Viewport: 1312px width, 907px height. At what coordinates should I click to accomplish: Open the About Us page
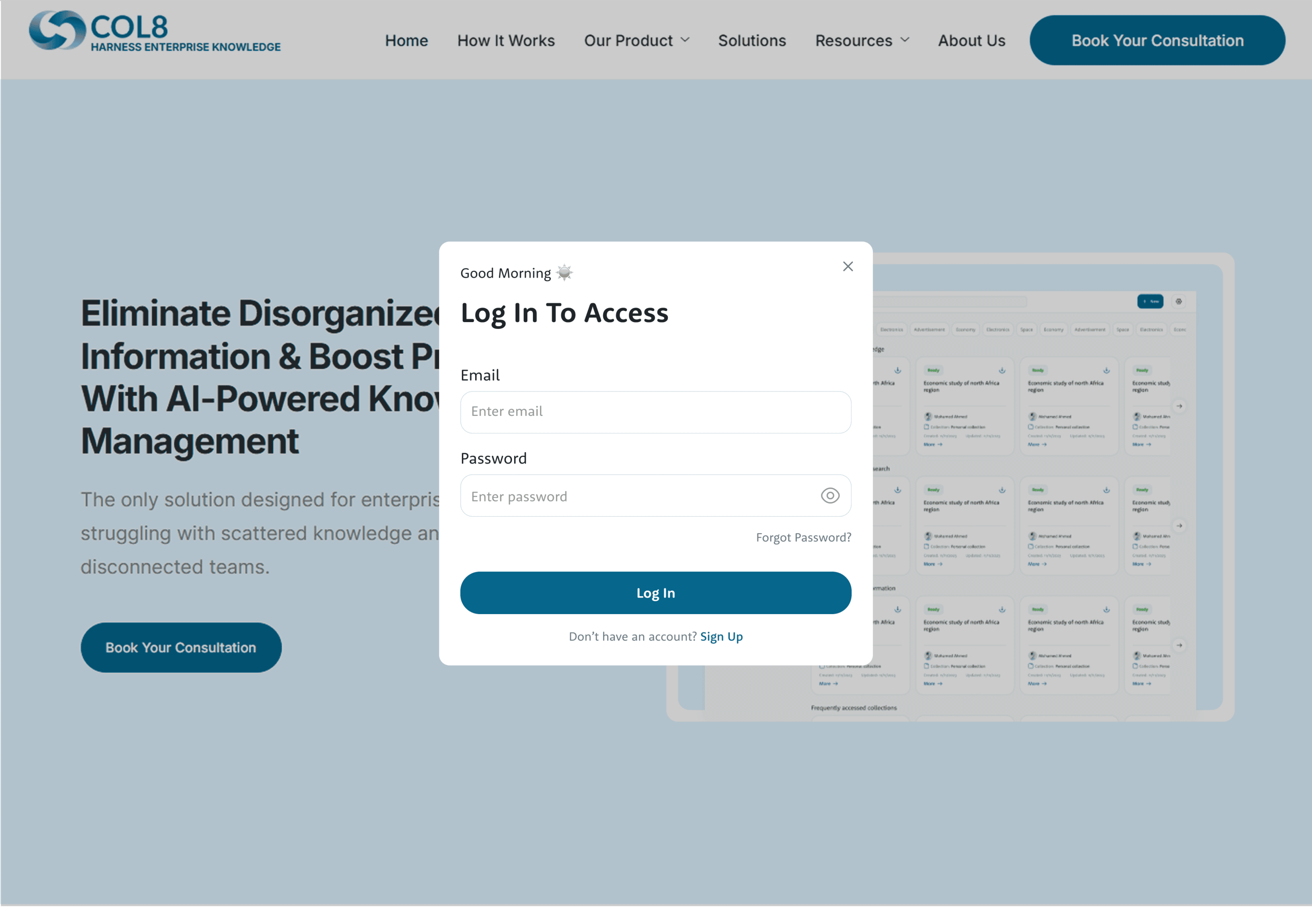971,41
